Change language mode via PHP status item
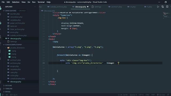The height and width of the screenshot is (96, 171). click(x=153, y=95)
